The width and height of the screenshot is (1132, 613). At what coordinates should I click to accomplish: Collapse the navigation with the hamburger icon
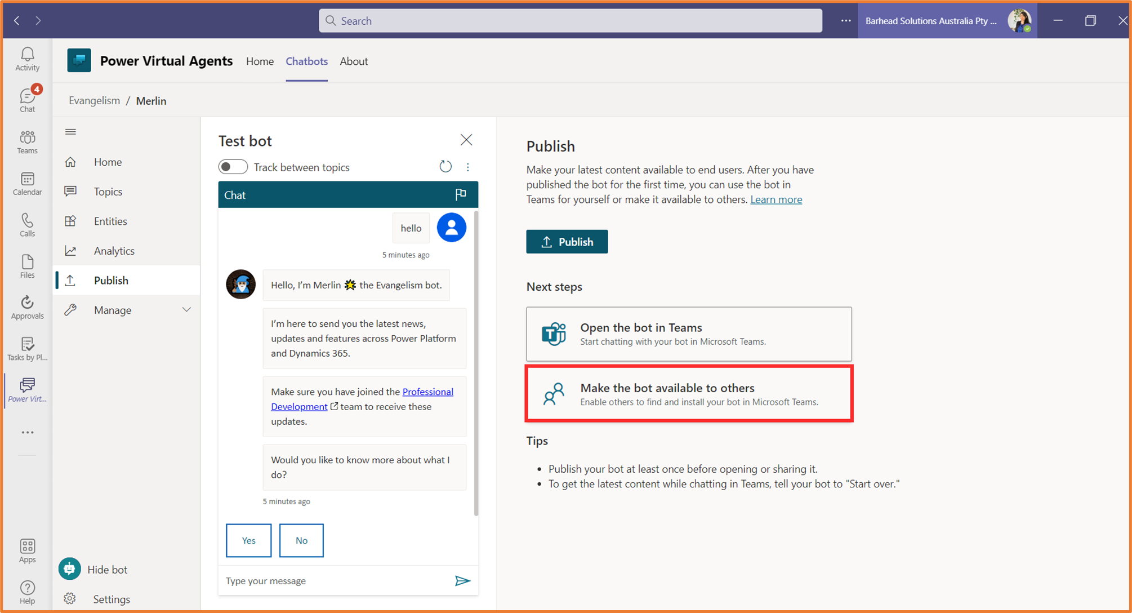point(70,131)
